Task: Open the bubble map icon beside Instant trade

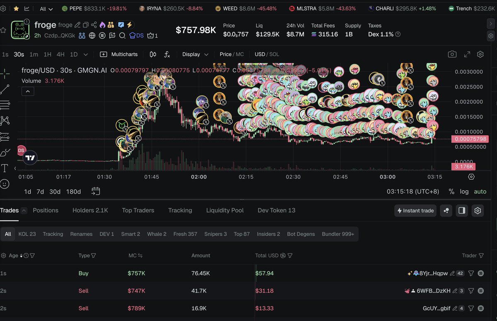Action: coord(446,211)
